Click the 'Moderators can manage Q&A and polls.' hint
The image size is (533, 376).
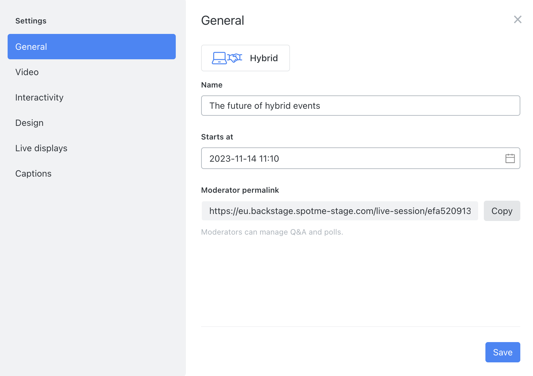coord(272,232)
